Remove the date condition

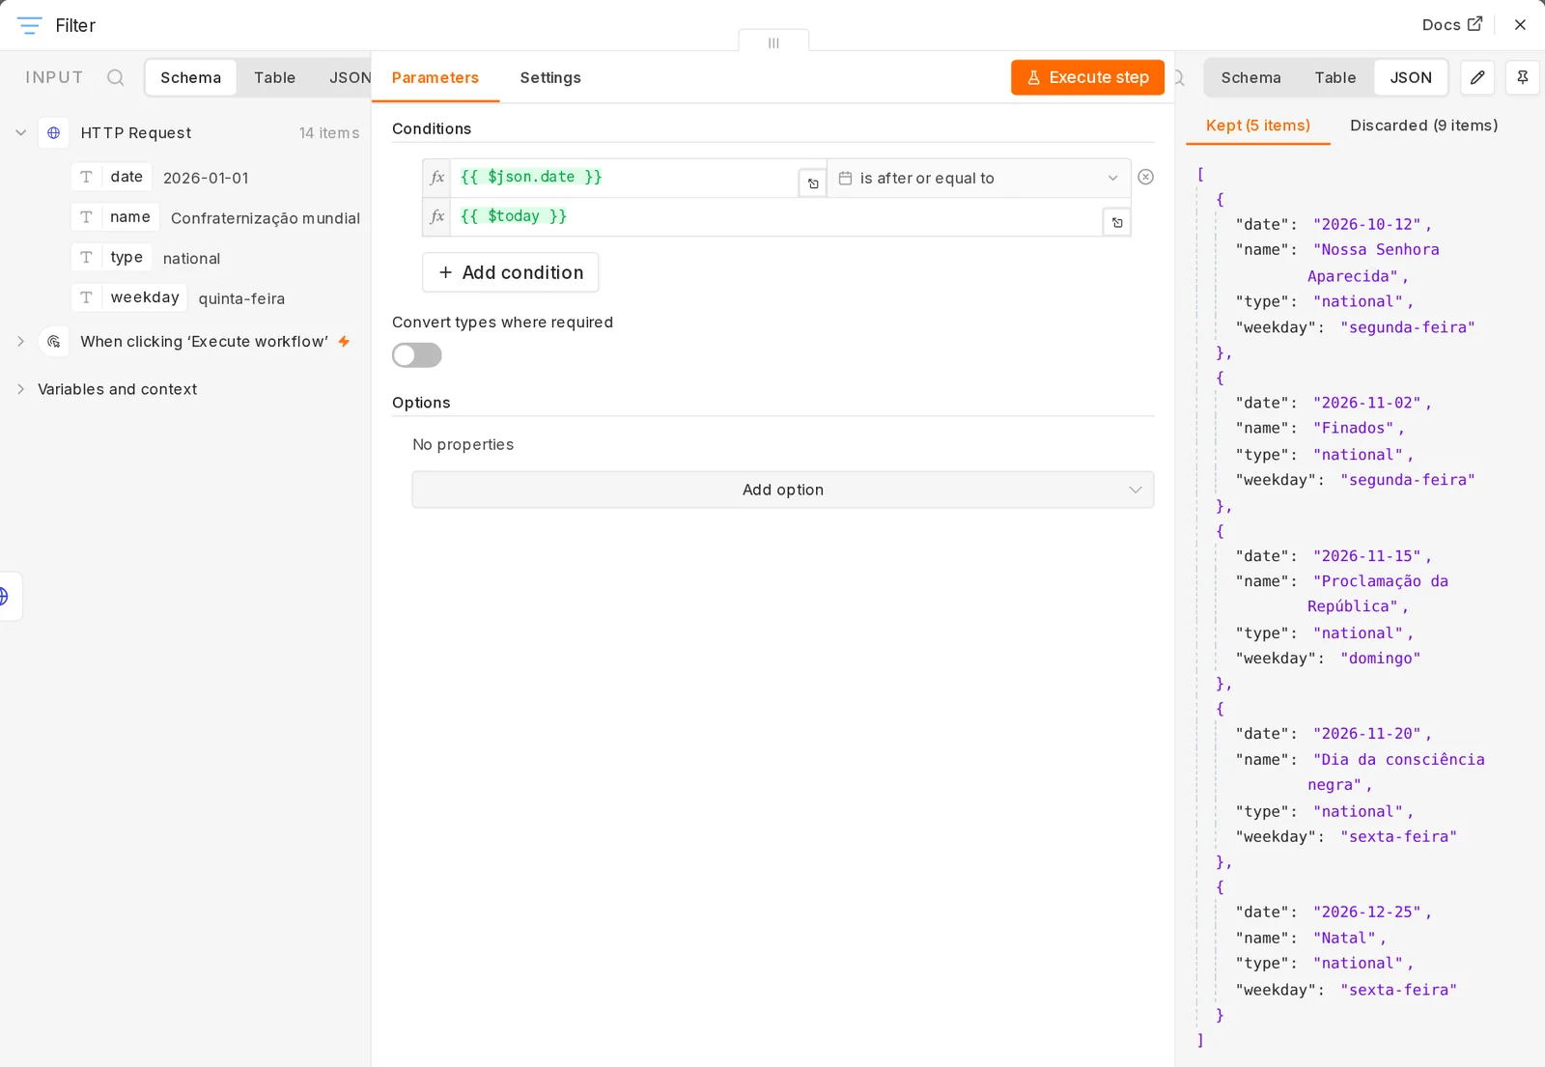(x=1146, y=177)
